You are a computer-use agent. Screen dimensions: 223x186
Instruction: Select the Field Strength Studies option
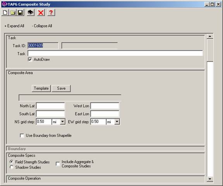tap(12, 162)
